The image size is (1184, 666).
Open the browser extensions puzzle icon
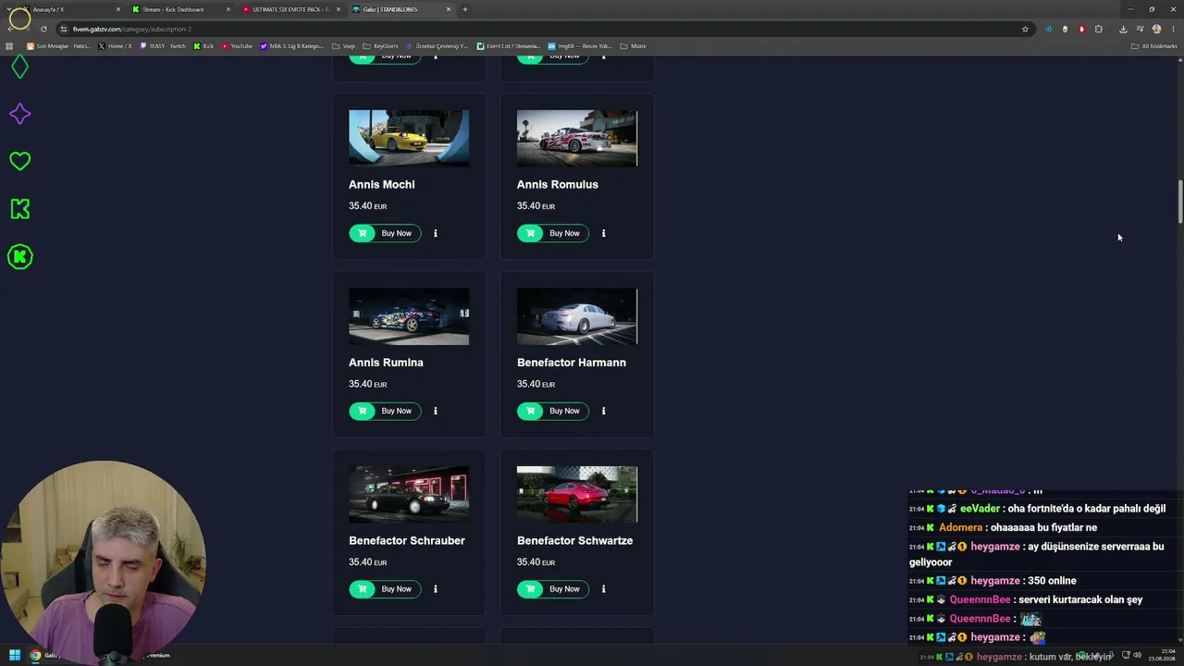[1099, 29]
